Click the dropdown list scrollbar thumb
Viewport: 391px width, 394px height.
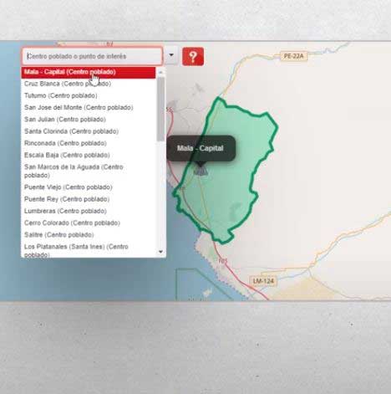[x=160, y=109]
